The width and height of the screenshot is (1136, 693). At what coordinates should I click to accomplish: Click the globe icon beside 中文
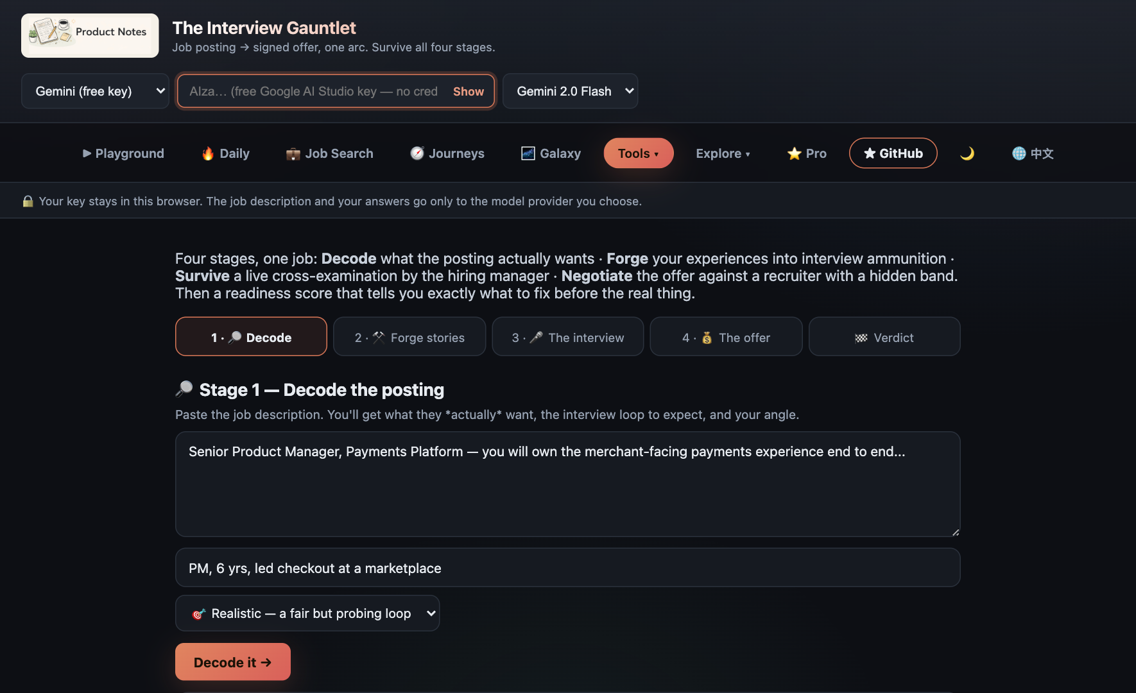coord(1019,153)
